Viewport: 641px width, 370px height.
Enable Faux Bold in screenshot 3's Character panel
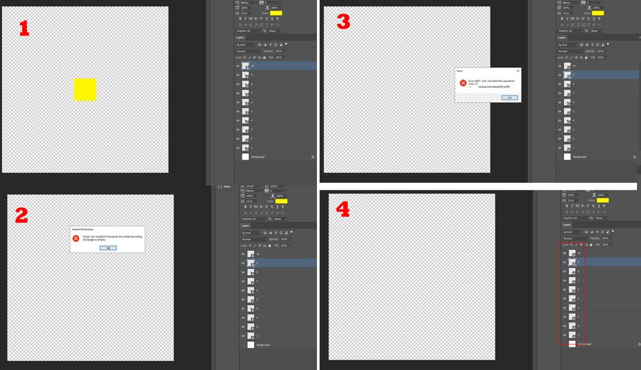(x=561, y=19)
